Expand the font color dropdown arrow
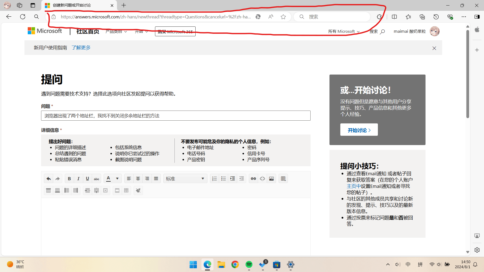Image resolution: width=484 pixels, height=272 pixels. click(x=117, y=179)
